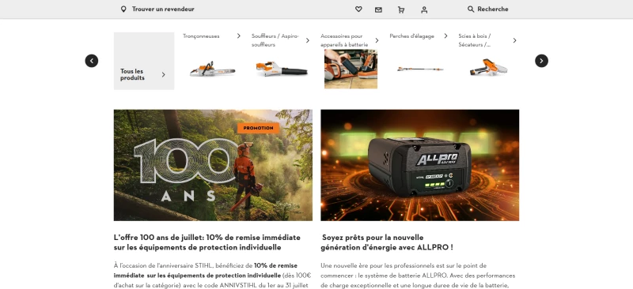Click chevron next to Accessoires category

[x=377, y=40]
